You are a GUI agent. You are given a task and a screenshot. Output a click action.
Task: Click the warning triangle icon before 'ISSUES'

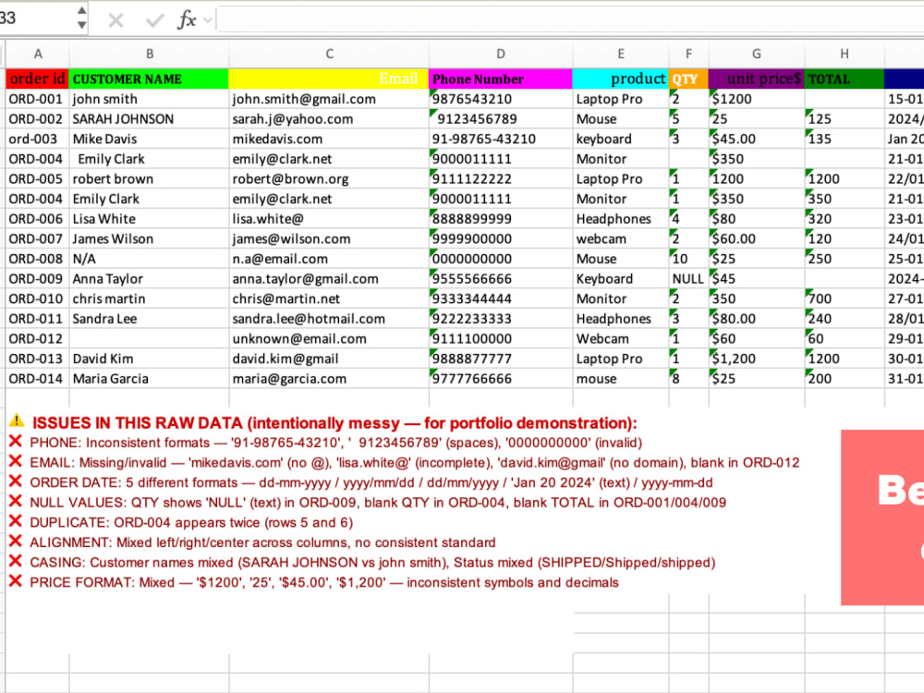tap(17, 420)
